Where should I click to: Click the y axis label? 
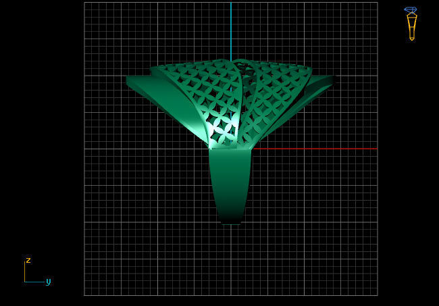tap(49, 282)
